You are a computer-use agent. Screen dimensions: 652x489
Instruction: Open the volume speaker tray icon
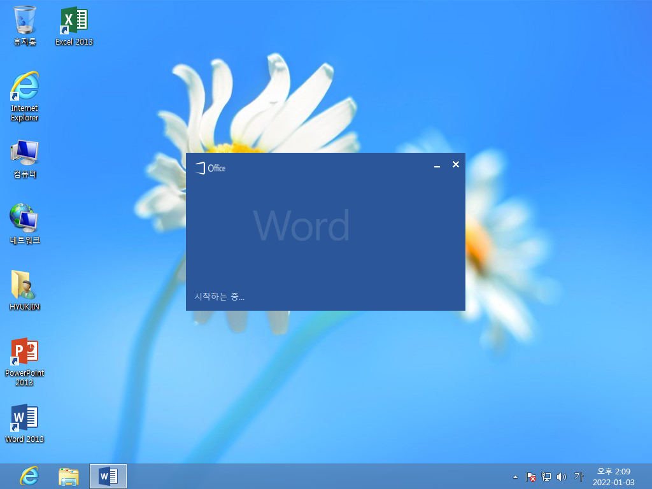[562, 477]
